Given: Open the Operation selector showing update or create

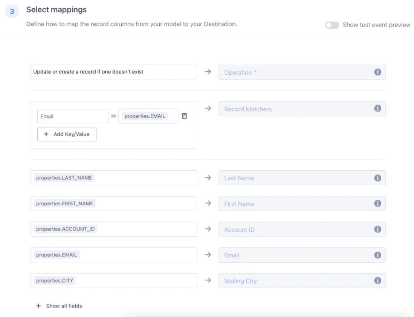Looking at the screenshot, I should tap(113, 72).
